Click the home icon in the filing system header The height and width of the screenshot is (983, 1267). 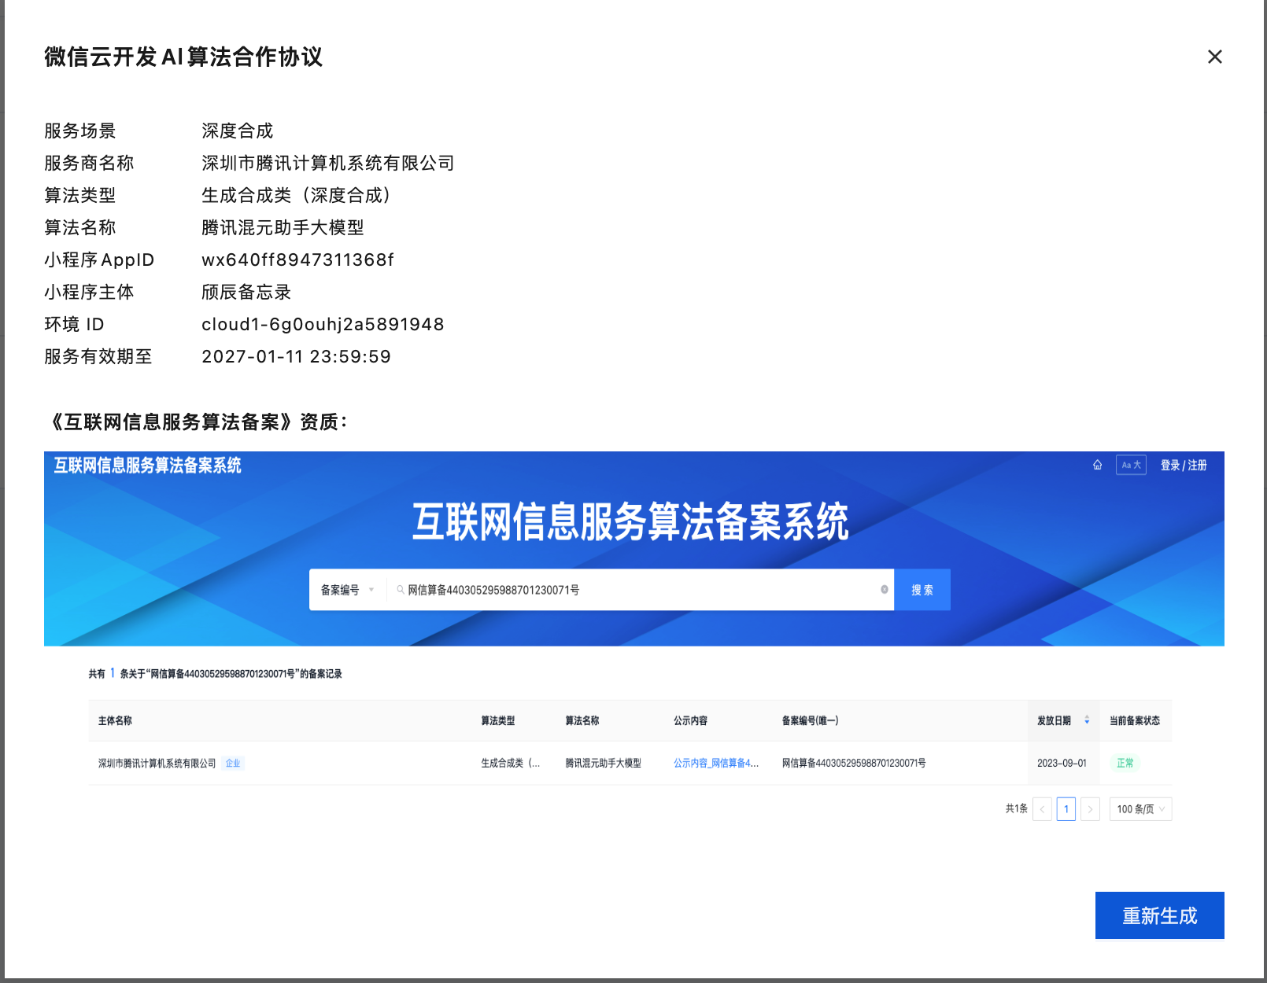click(1097, 465)
